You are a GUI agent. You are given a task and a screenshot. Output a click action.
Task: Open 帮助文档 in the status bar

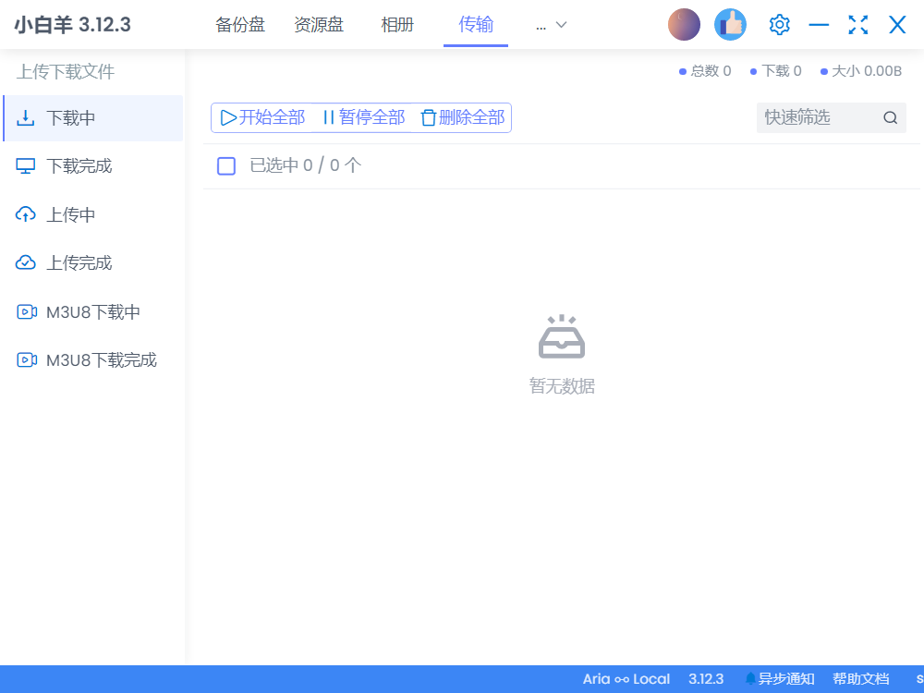coord(860,679)
